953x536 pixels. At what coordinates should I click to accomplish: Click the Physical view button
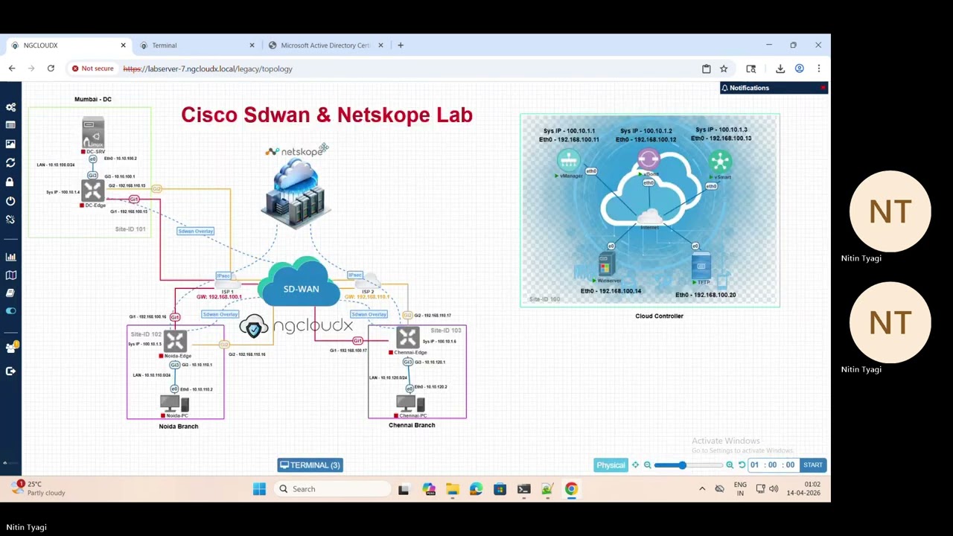tap(611, 465)
